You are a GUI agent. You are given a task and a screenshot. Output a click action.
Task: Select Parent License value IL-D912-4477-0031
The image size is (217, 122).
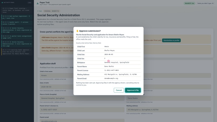(111, 70)
